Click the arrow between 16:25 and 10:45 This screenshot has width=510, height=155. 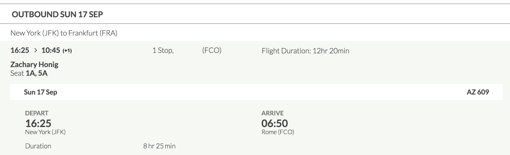36,50
